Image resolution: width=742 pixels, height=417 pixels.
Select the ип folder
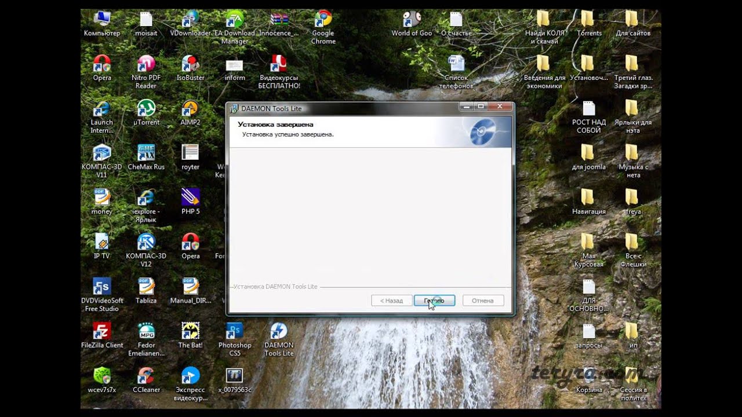coord(633,335)
